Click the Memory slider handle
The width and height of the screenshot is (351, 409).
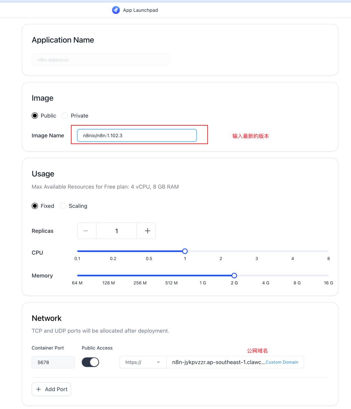click(x=234, y=276)
